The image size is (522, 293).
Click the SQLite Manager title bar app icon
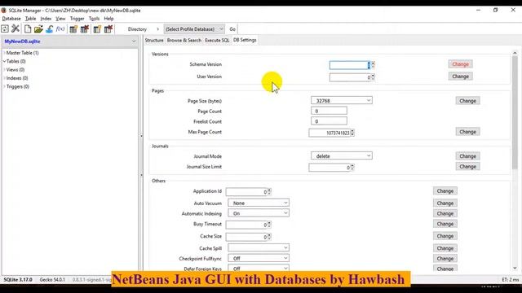[x=3, y=11]
